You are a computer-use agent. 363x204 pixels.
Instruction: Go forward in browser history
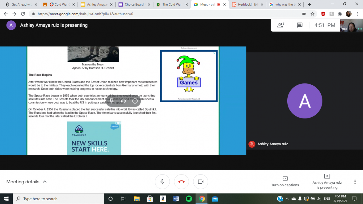click(14, 14)
